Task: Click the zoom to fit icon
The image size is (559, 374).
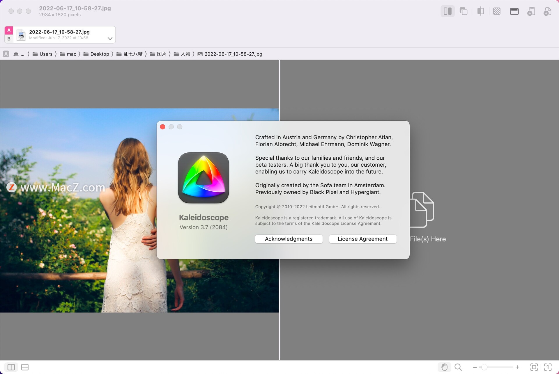Action: [534, 367]
